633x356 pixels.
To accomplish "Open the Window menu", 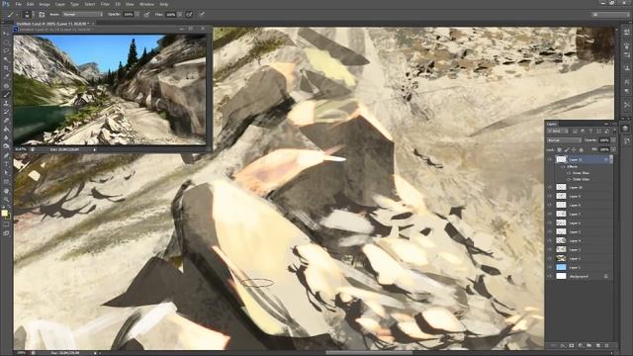I will pyautogui.click(x=146, y=4).
